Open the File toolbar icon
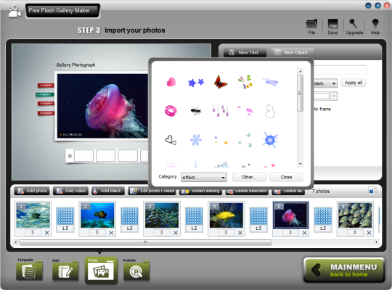The height and width of the screenshot is (290, 392). (x=311, y=27)
